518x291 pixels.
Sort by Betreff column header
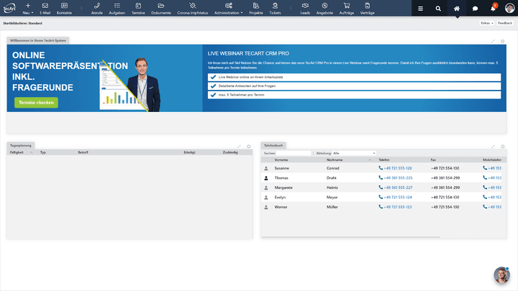pos(83,152)
